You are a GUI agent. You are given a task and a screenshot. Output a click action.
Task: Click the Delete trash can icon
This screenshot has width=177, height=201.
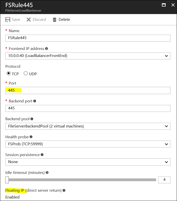(55, 20)
